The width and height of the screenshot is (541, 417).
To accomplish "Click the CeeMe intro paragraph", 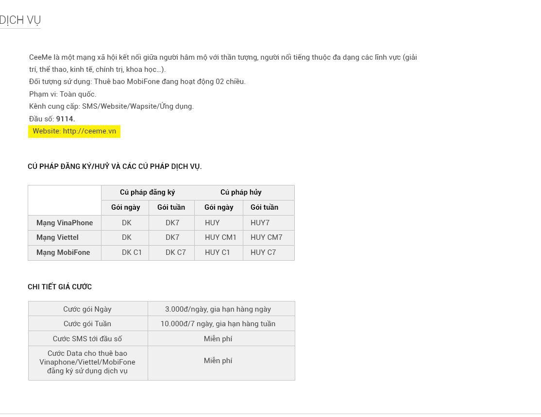I will pyautogui.click(x=223, y=64).
